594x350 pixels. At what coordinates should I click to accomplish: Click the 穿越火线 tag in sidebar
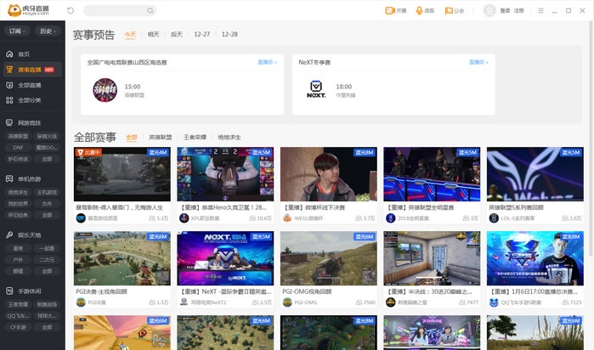point(47,137)
